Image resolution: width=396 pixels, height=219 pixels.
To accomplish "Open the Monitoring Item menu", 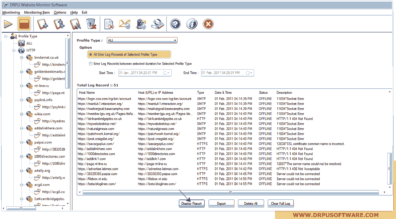I will pyautogui.click(x=37, y=12).
